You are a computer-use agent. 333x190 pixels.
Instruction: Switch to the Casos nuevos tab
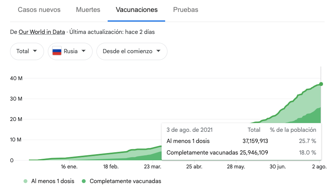(39, 10)
